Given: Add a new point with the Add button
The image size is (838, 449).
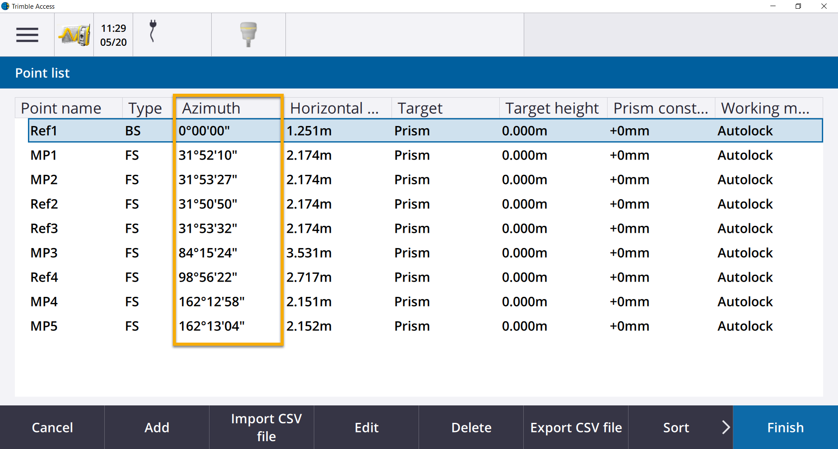Looking at the screenshot, I should point(157,427).
